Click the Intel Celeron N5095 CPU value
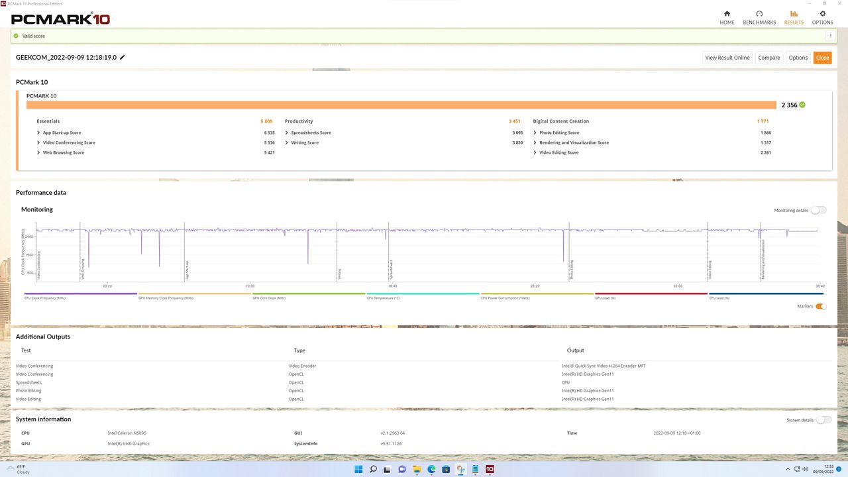The image size is (848, 477). pos(127,433)
